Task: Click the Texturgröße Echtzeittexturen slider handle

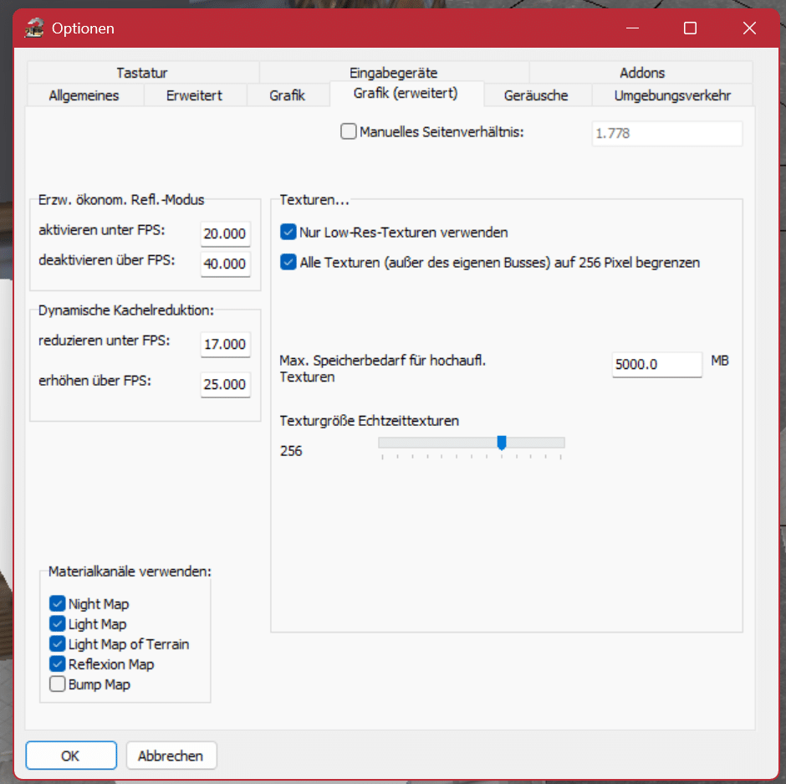Action: pyautogui.click(x=502, y=443)
